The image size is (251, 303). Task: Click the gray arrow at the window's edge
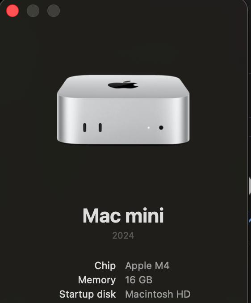click(250, 186)
